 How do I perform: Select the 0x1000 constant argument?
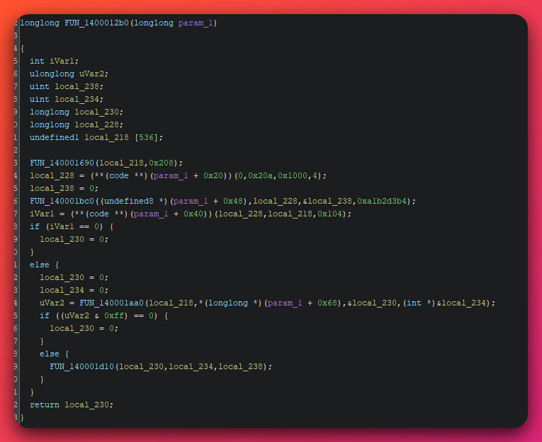pos(293,175)
